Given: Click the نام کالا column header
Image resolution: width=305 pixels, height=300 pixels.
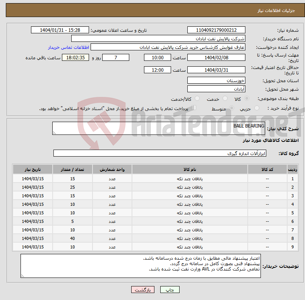Looking at the screenshot, I should pyautogui.click(x=190, y=169).
